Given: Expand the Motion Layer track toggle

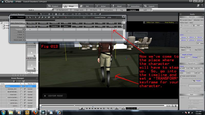Looking at the screenshot, I should click(x=24, y=40).
